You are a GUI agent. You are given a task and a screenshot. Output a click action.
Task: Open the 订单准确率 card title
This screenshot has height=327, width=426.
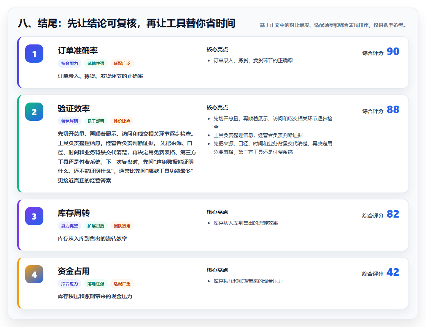tap(78, 51)
